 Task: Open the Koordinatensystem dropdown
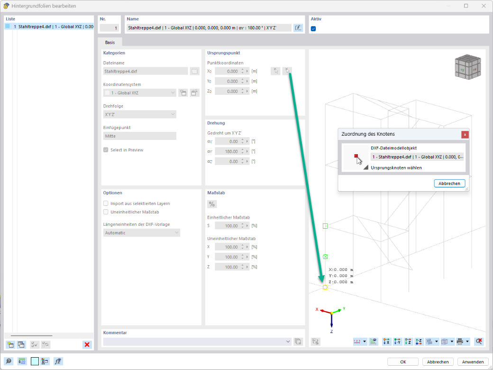[x=139, y=93]
